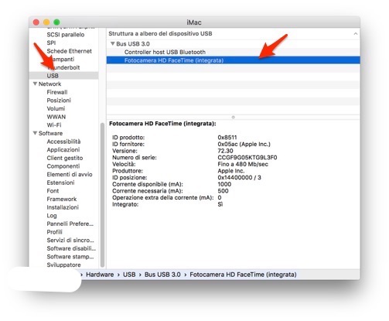Select Controller host USB Bluetooth row
This screenshot has width=389, height=321.
pos(233,52)
